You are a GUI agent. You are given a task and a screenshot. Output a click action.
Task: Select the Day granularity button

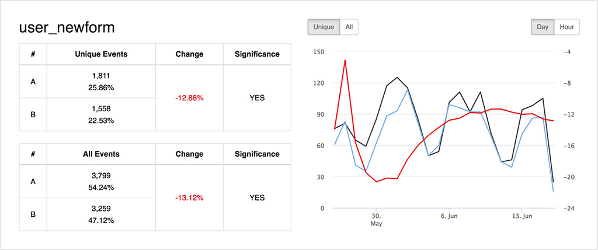[x=543, y=27]
